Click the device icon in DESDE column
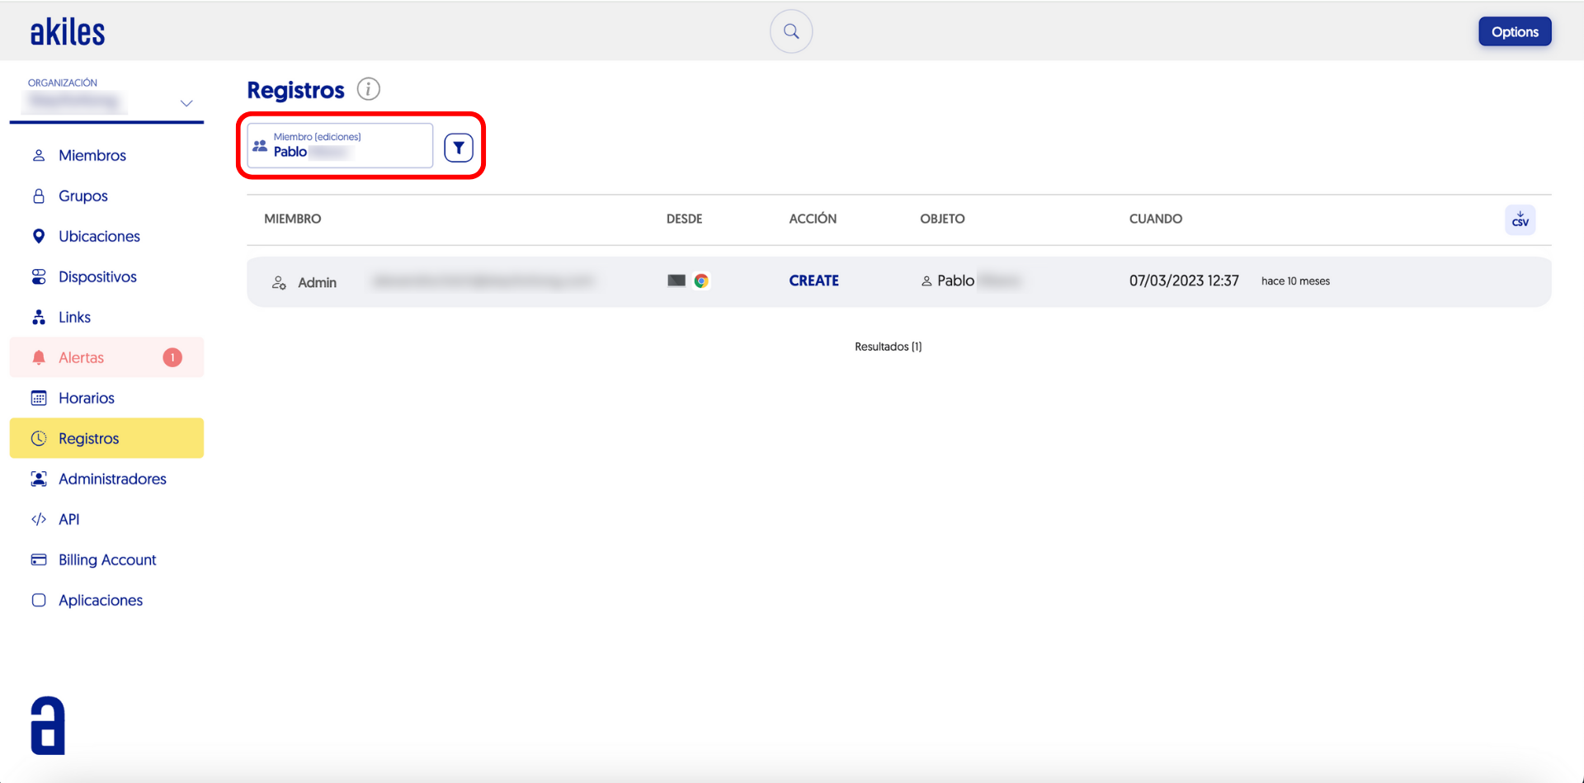This screenshot has height=783, width=1584. 676,281
